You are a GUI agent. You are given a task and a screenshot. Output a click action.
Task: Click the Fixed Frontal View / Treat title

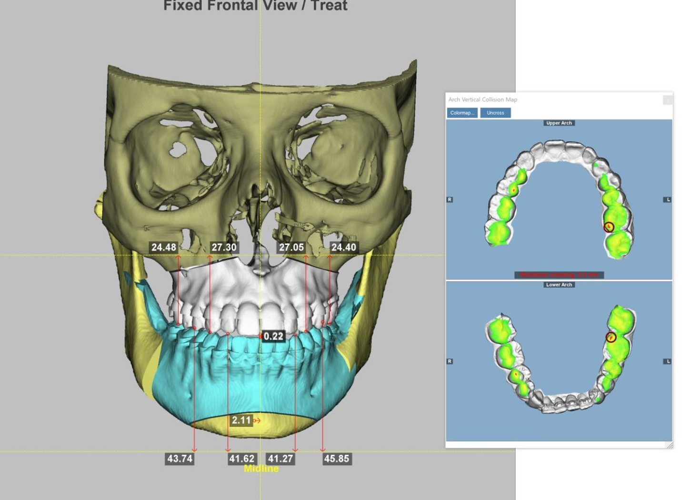pos(256,6)
